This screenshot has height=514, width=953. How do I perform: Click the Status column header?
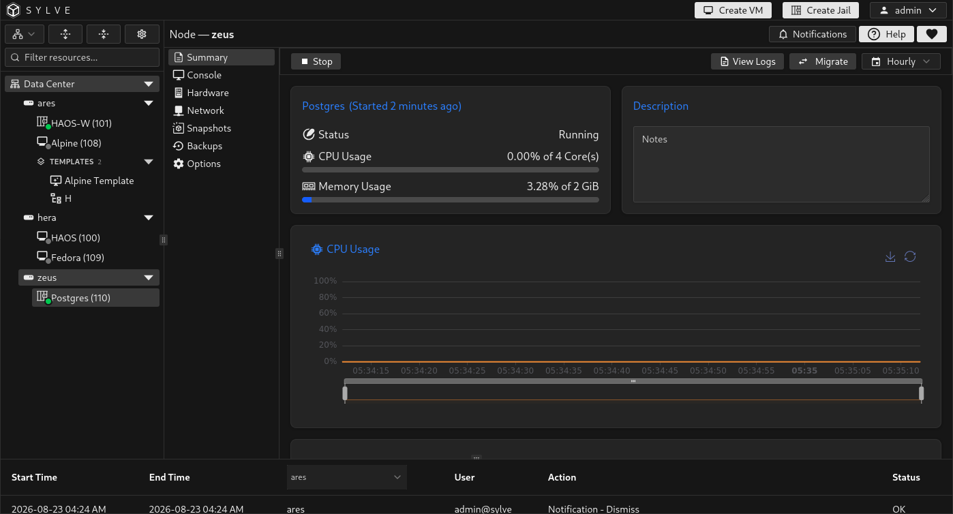[x=906, y=477]
